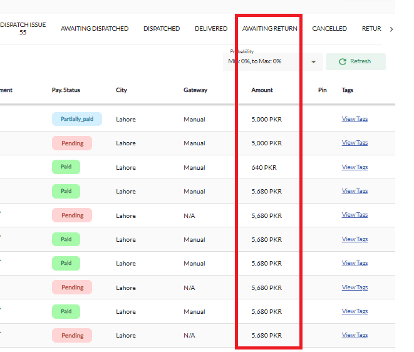Image resolution: width=414 pixels, height=352 pixels.
Task: Click the 640 PKR amount cell
Action: pos(264,168)
